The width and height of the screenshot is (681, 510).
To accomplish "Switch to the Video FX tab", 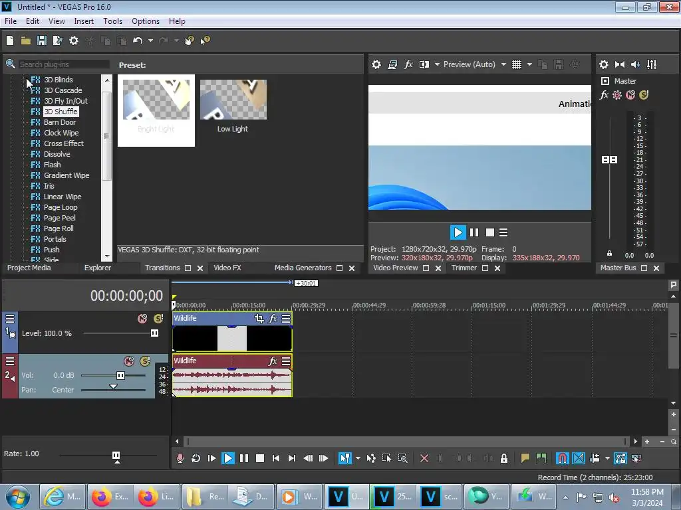I will [227, 268].
